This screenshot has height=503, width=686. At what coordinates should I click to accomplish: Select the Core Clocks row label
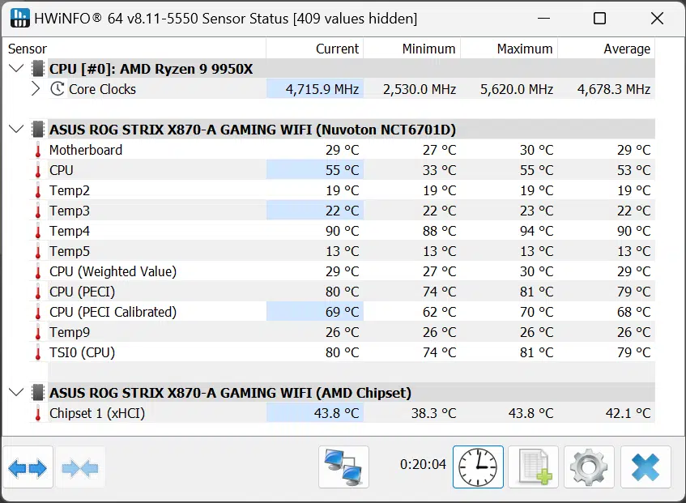pos(102,89)
